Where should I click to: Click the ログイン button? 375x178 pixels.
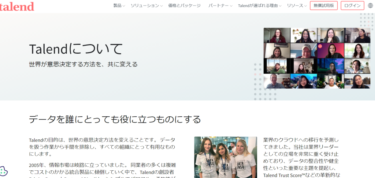point(352,6)
